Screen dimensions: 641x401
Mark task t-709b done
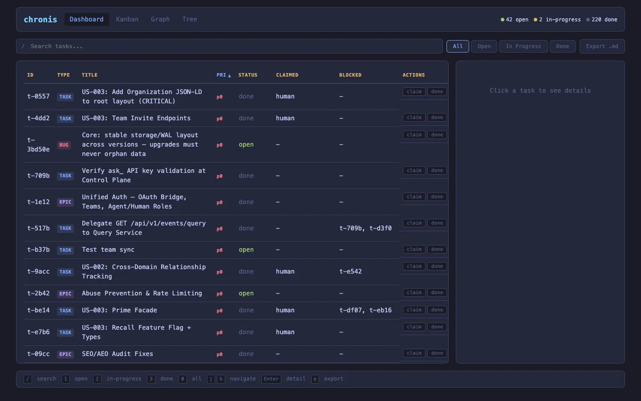pos(437,171)
